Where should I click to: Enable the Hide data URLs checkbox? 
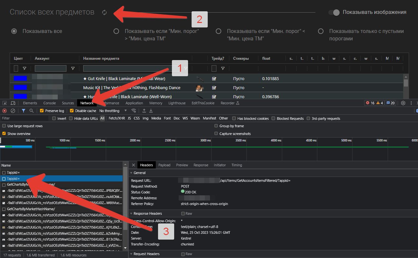click(71, 119)
